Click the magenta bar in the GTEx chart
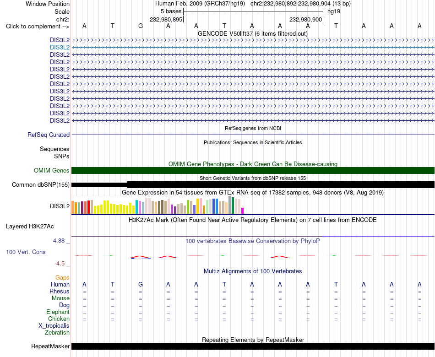 (243, 211)
